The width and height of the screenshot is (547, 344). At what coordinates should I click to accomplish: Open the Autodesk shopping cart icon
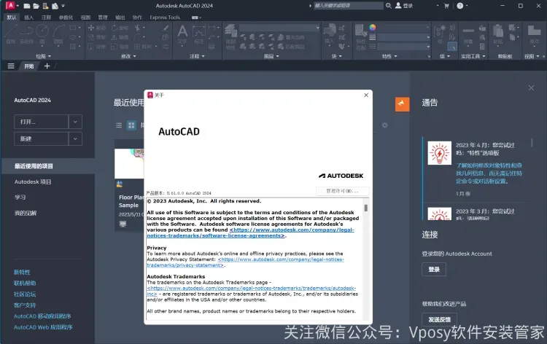[x=446, y=6]
